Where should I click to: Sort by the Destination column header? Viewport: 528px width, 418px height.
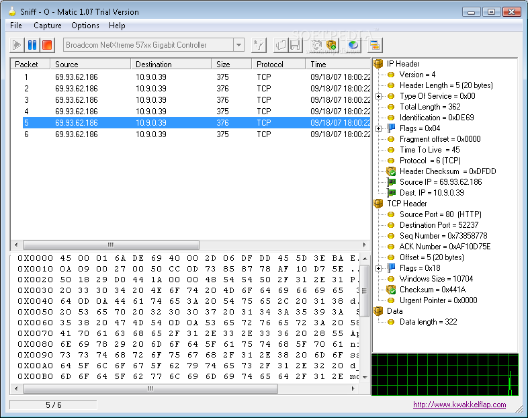pyautogui.click(x=171, y=64)
